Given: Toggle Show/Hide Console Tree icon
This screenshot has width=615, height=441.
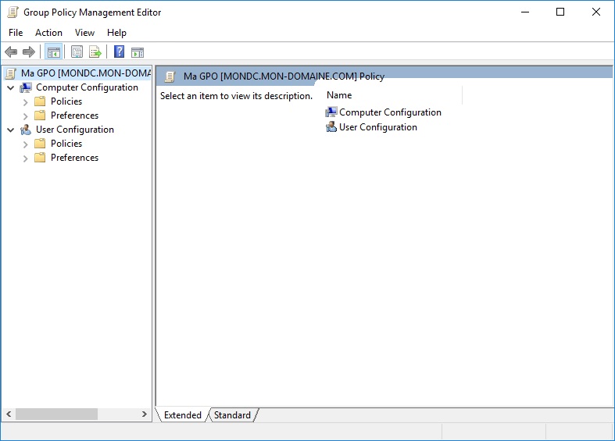Looking at the screenshot, I should [54, 52].
